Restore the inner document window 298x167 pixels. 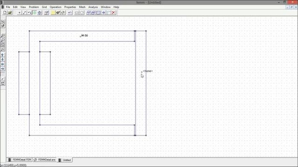[x=292, y=7]
